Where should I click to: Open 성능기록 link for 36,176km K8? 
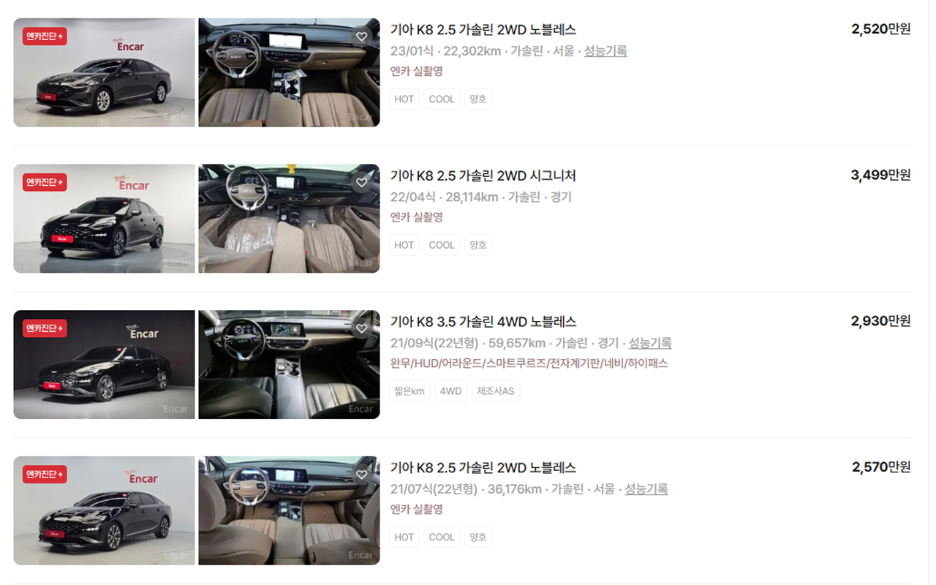(646, 489)
